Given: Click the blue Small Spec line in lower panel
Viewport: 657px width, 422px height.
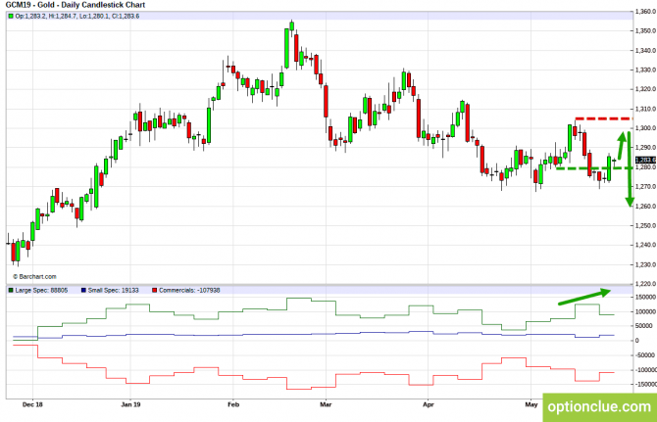Looking at the screenshot, I should point(314,334).
